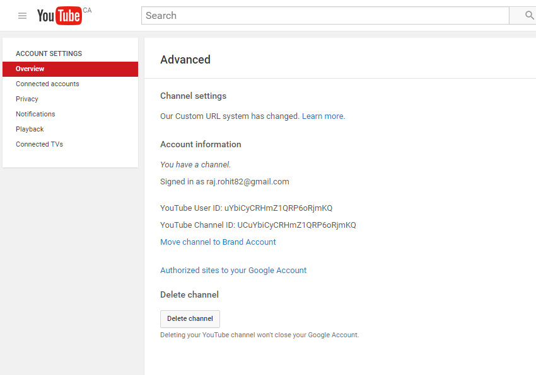The height and width of the screenshot is (375, 536).
Task: Open Privacy settings
Action: tap(26, 99)
